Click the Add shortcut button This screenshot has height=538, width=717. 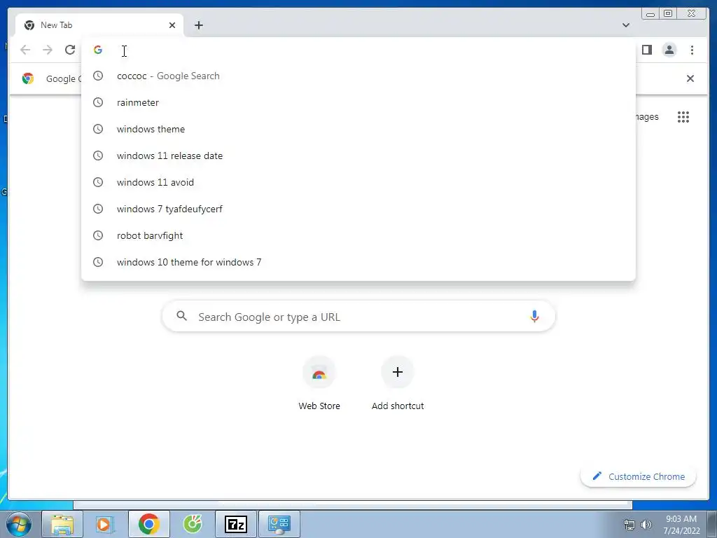398,383
